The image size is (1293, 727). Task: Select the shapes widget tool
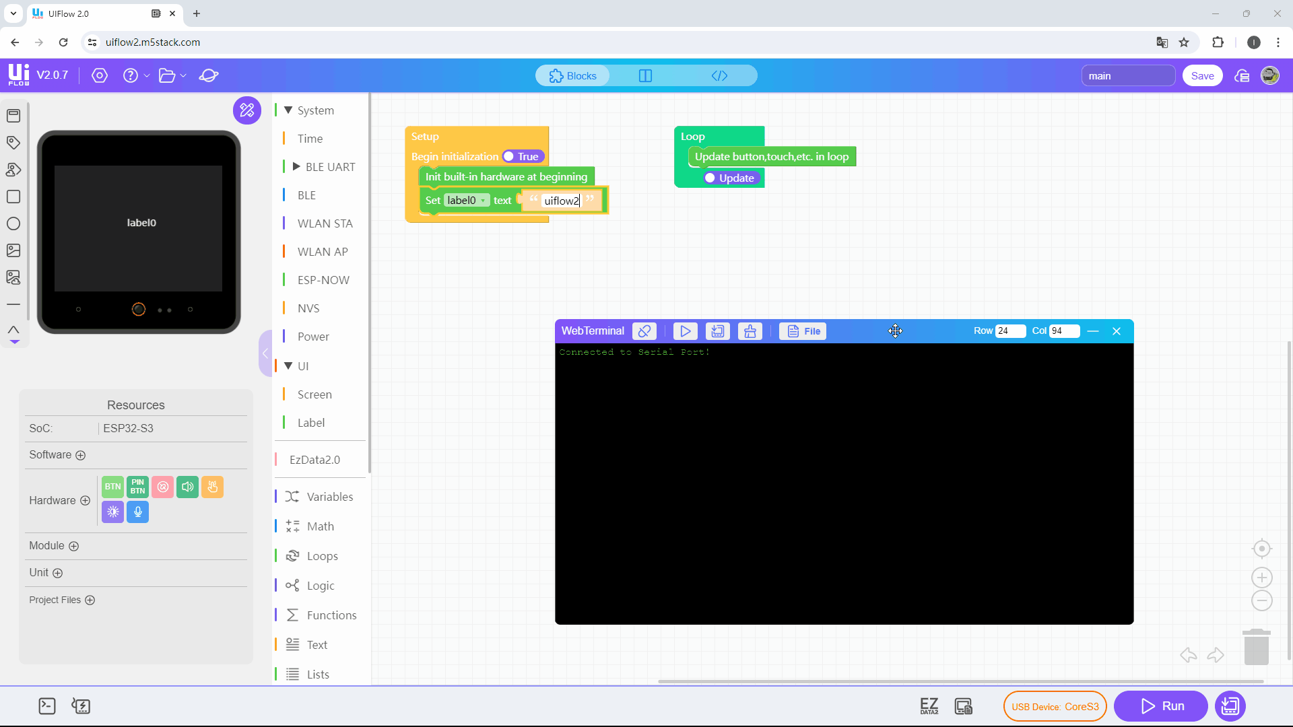pos(13,170)
